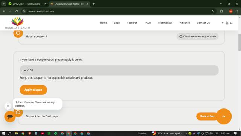
Task: Click 'Click here to enter your code'
Action: point(197,36)
